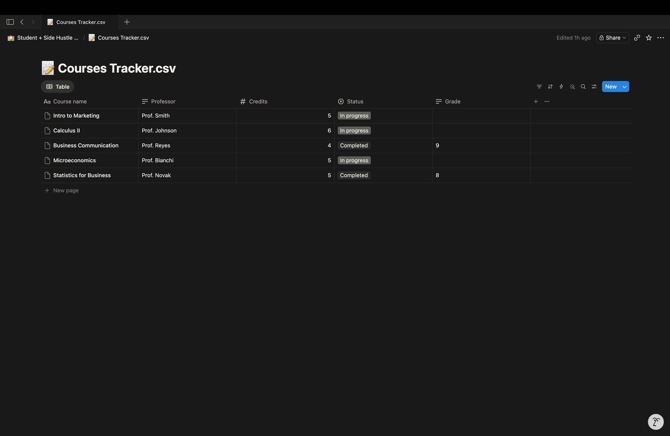Change Microeconomics In progress status
Viewport: 670px width, 436px height.
[354, 160]
